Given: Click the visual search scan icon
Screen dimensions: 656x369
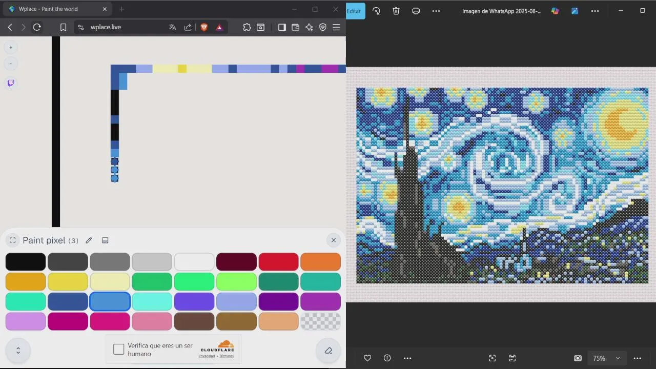Looking at the screenshot, I should click(x=493, y=358).
